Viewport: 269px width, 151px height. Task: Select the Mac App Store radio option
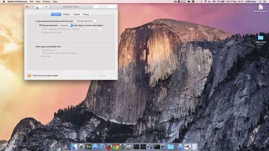pyautogui.click(x=40, y=50)
